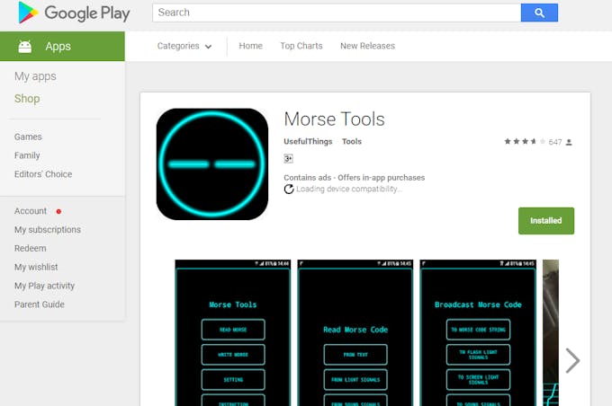Open Top Charts tab
This screenshot has height=406, width=612.
(301, 46)
